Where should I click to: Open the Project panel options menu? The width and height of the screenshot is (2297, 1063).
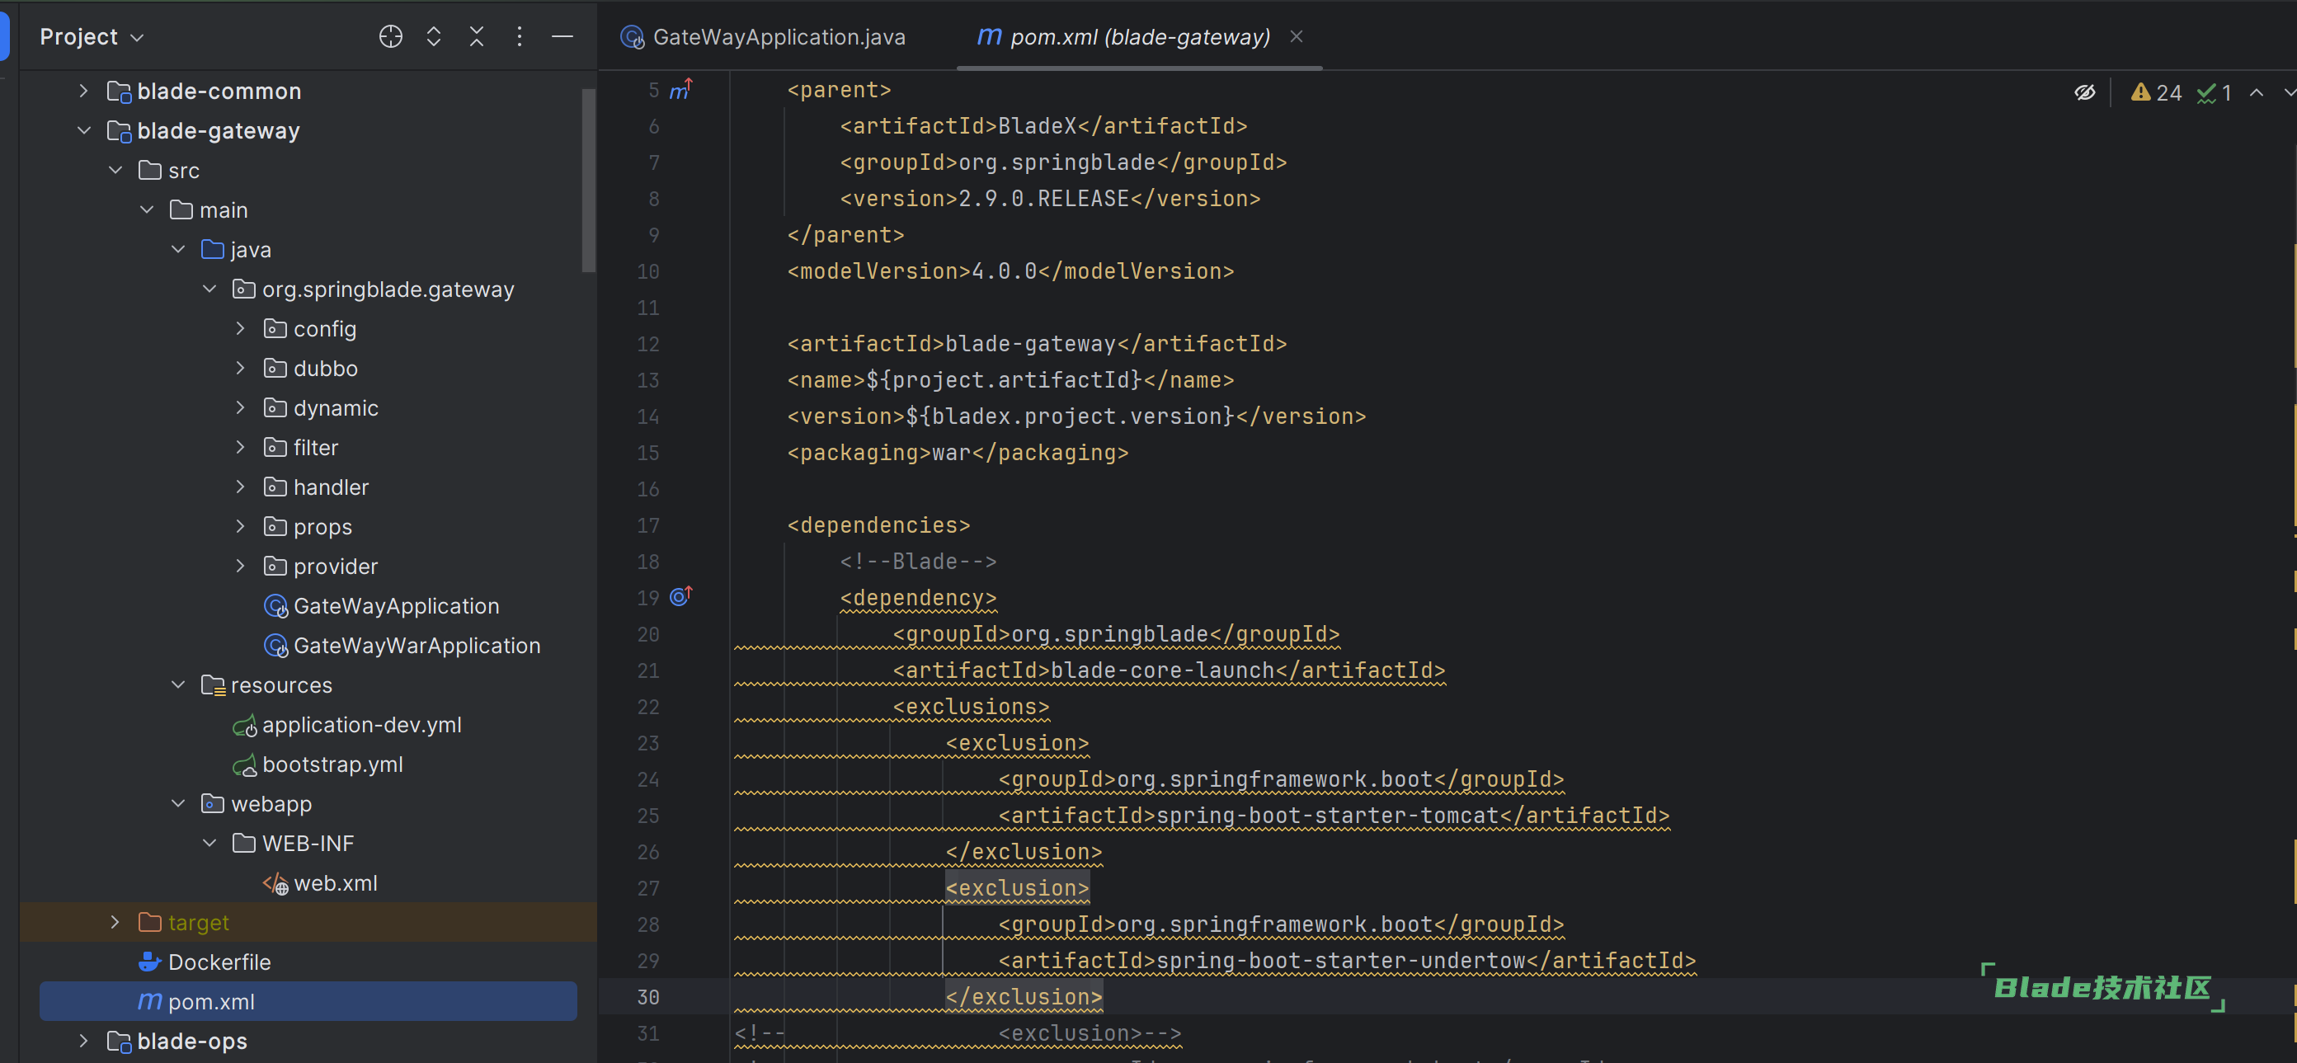pyautogui.click(x=519, y=36)
